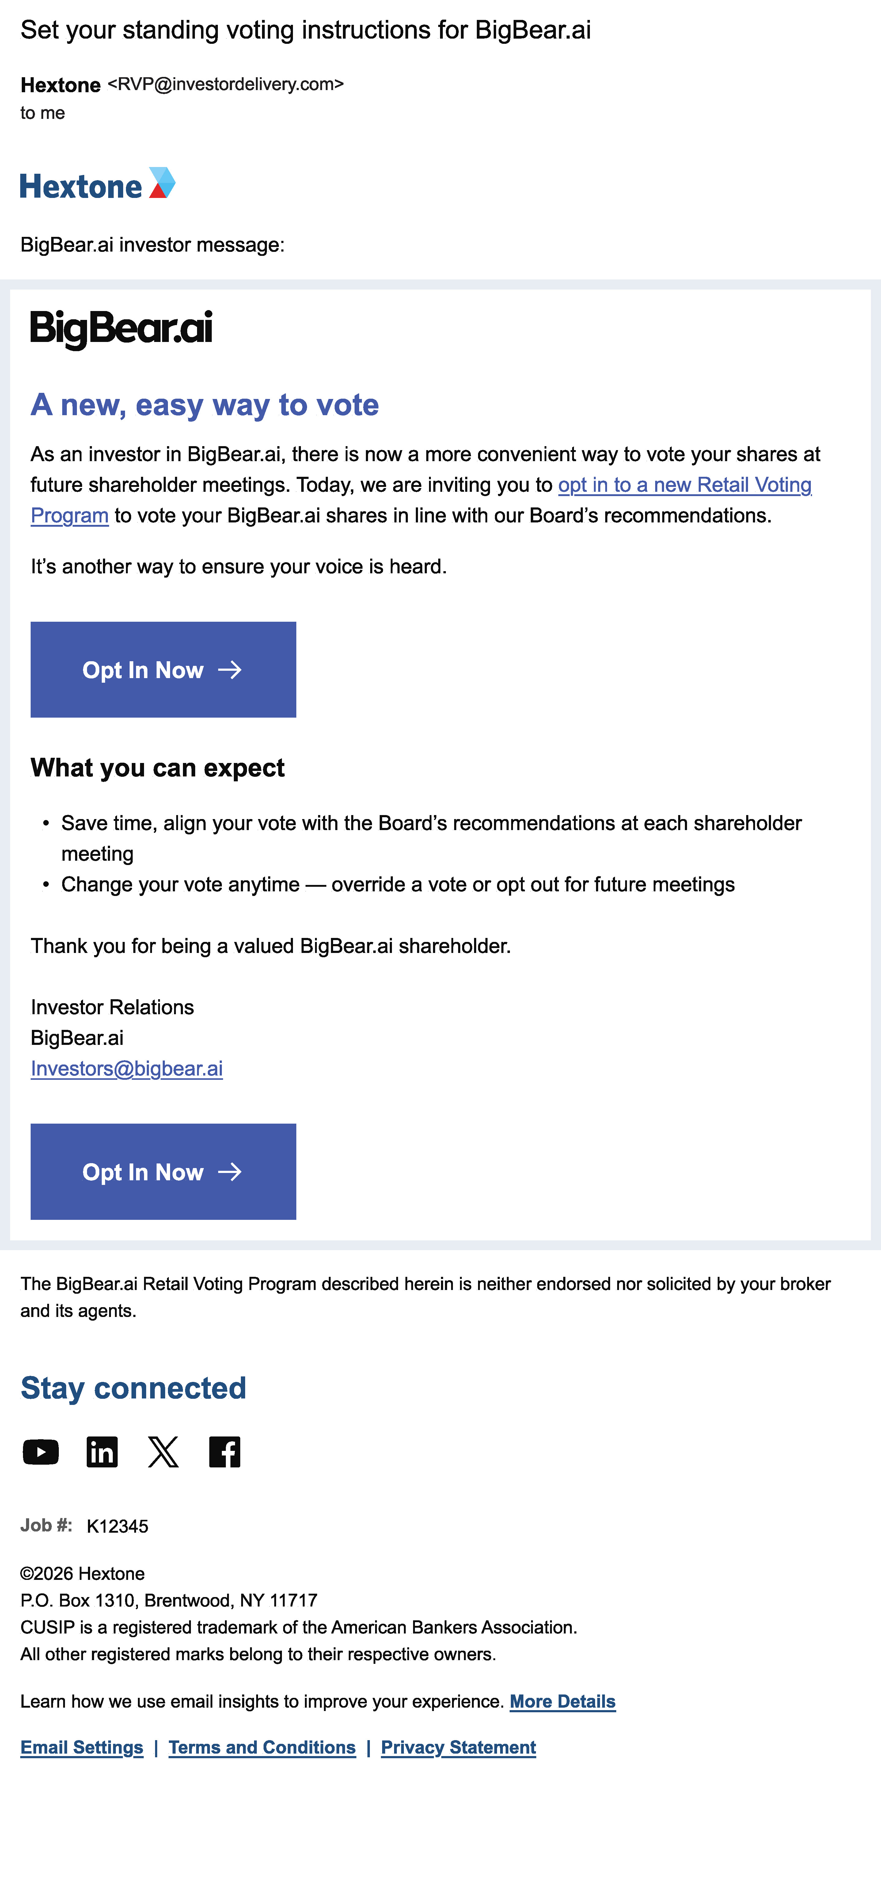Open Email Settings link
881x1882 pixels.
[82, 1747]
